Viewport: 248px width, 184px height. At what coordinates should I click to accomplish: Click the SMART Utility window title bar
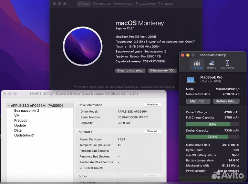tap(84, 94)
